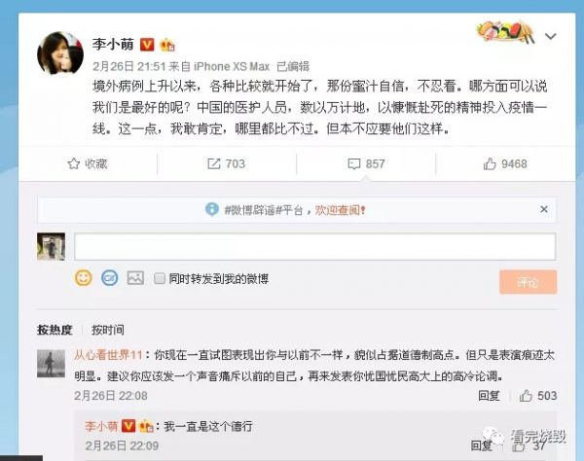Click the repost icon showing 703
The height and width of the screenshot is (461, 584).
[x=214, y=163]
